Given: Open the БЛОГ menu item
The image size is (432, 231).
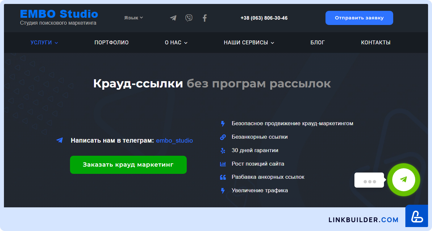Looking at the screenshot, I should click(318, 43).
